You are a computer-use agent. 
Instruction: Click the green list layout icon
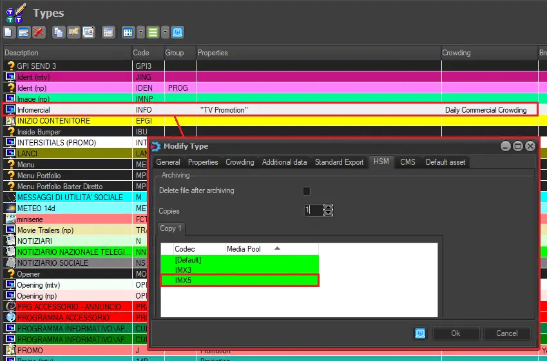point(153,32)
